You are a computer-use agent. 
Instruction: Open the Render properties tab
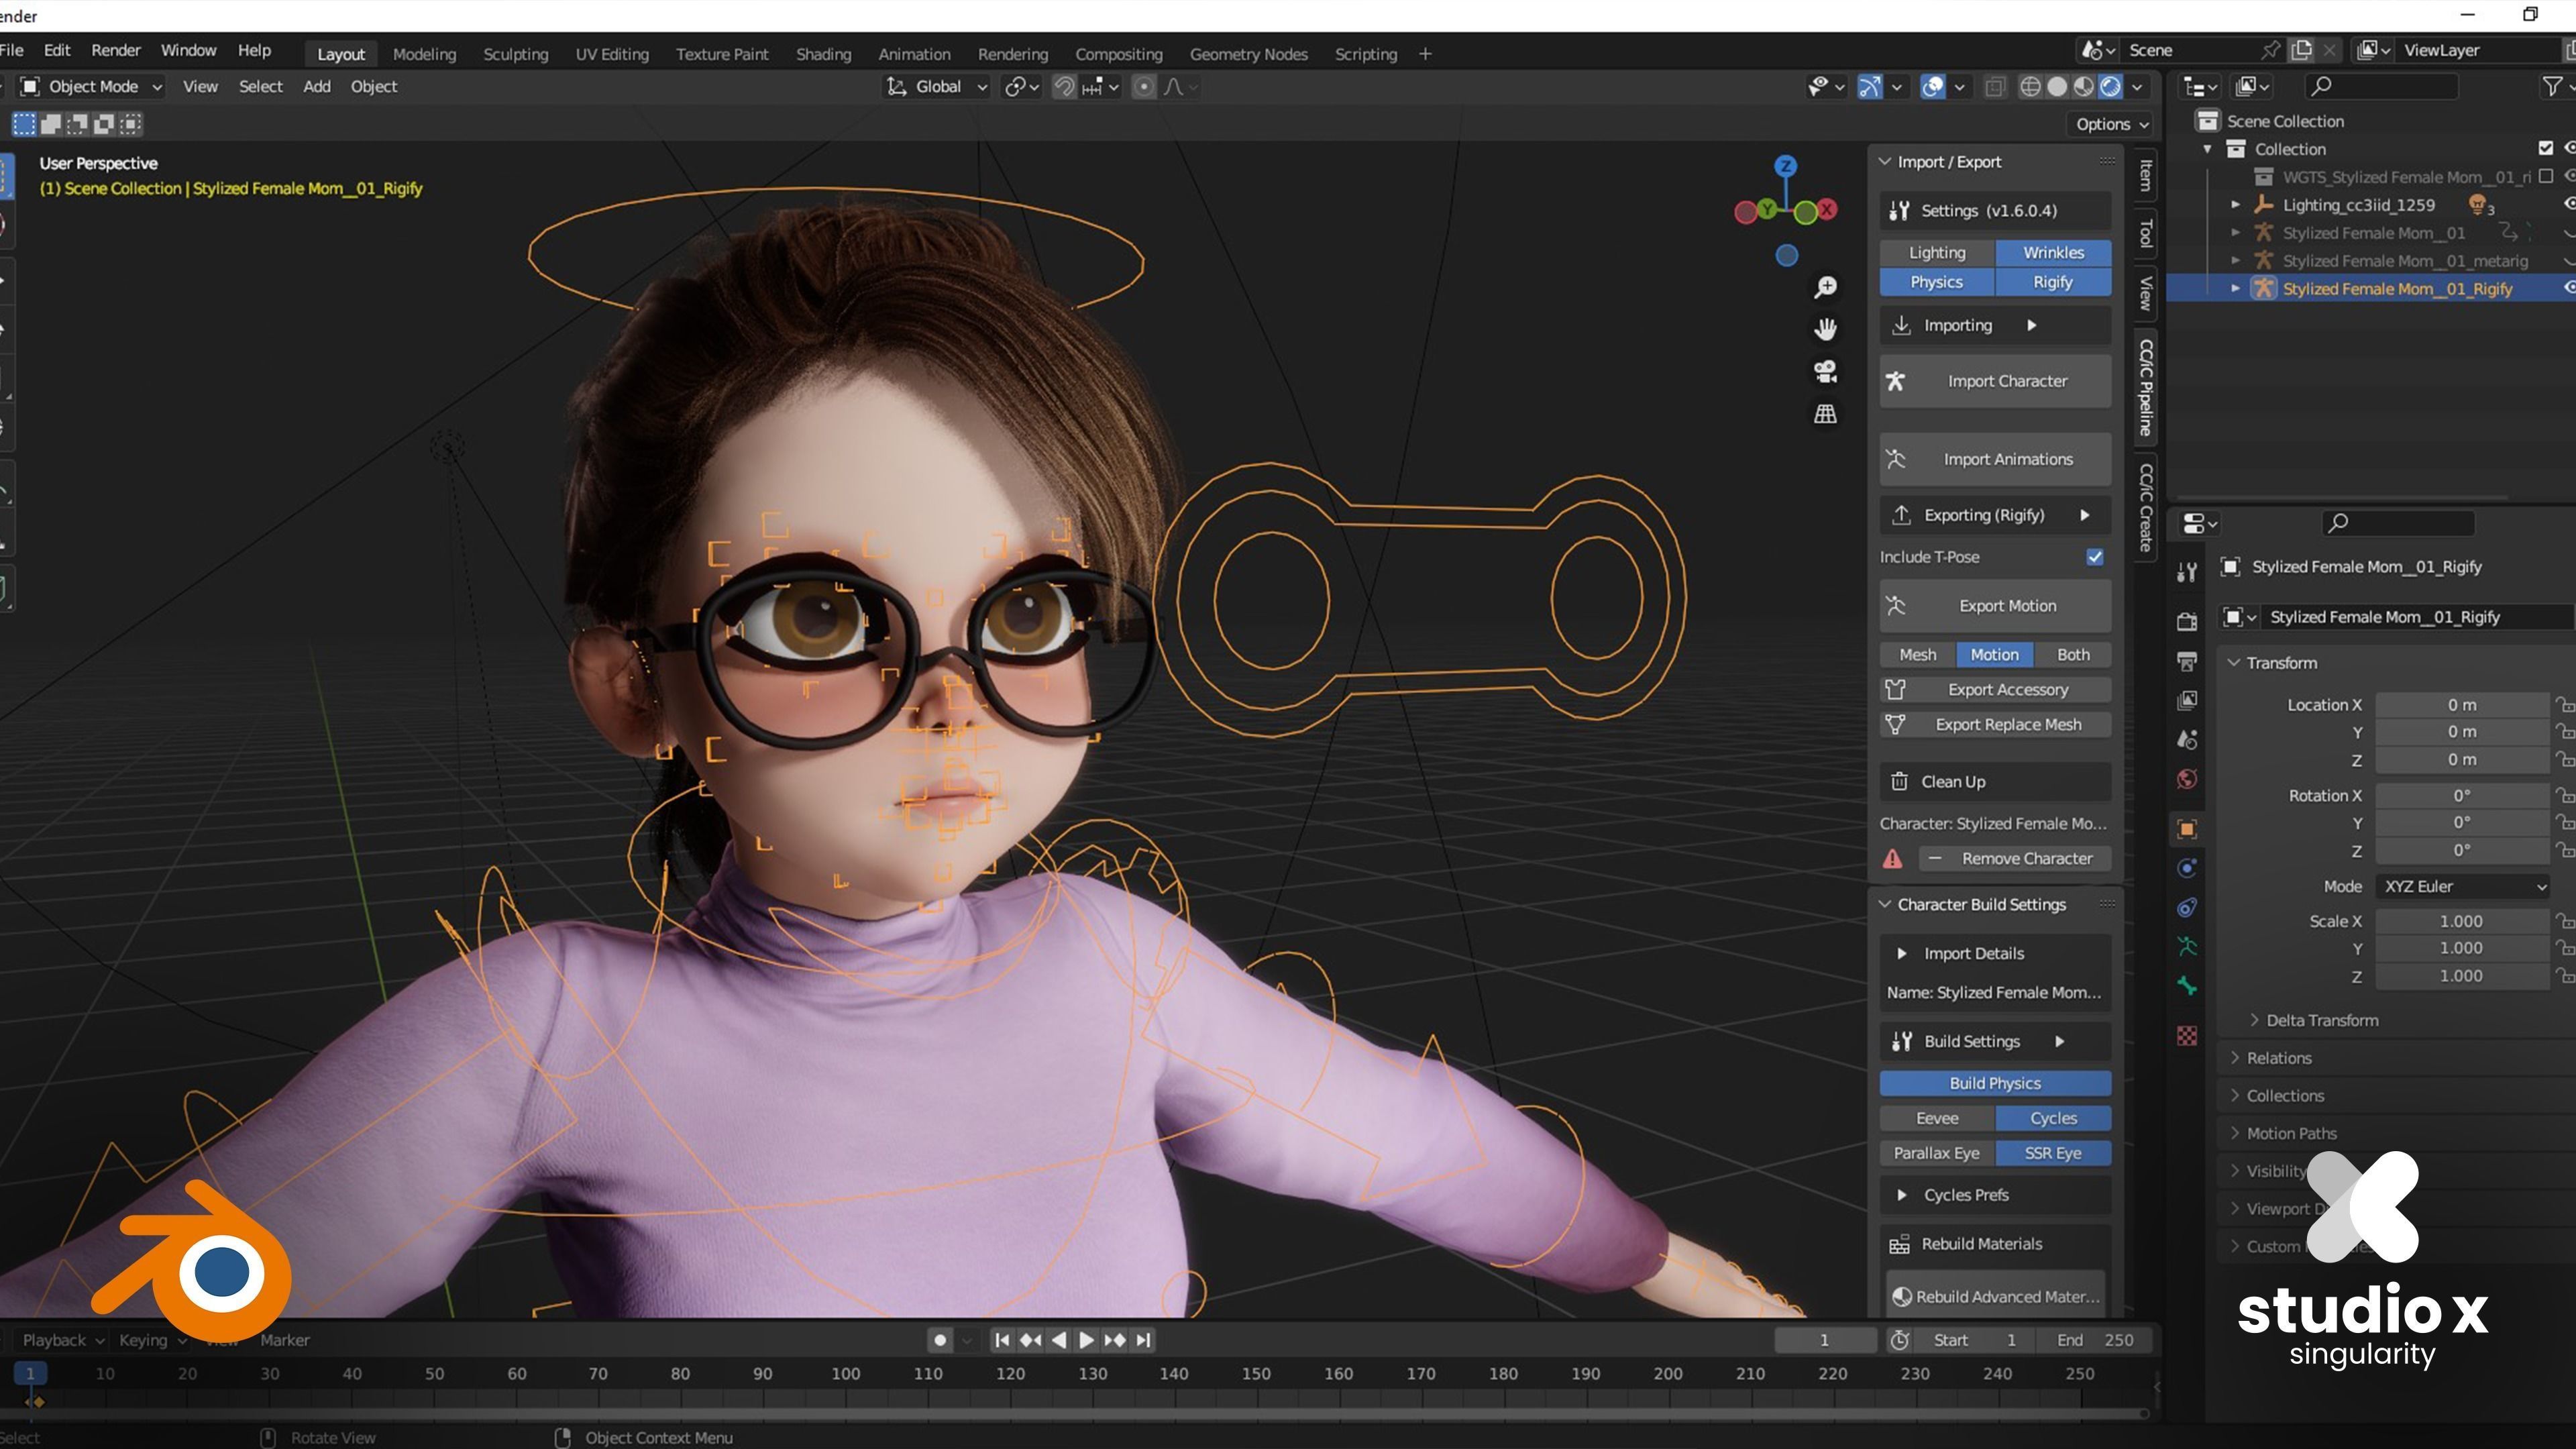pyautogui.click(x=2187, y=622)
